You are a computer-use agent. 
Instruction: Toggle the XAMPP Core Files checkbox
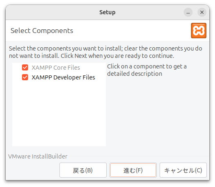[x=25, y=68]
